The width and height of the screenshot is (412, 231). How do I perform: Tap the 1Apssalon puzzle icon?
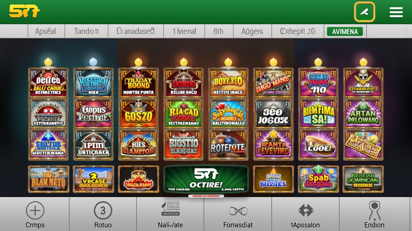pos(305,210)
